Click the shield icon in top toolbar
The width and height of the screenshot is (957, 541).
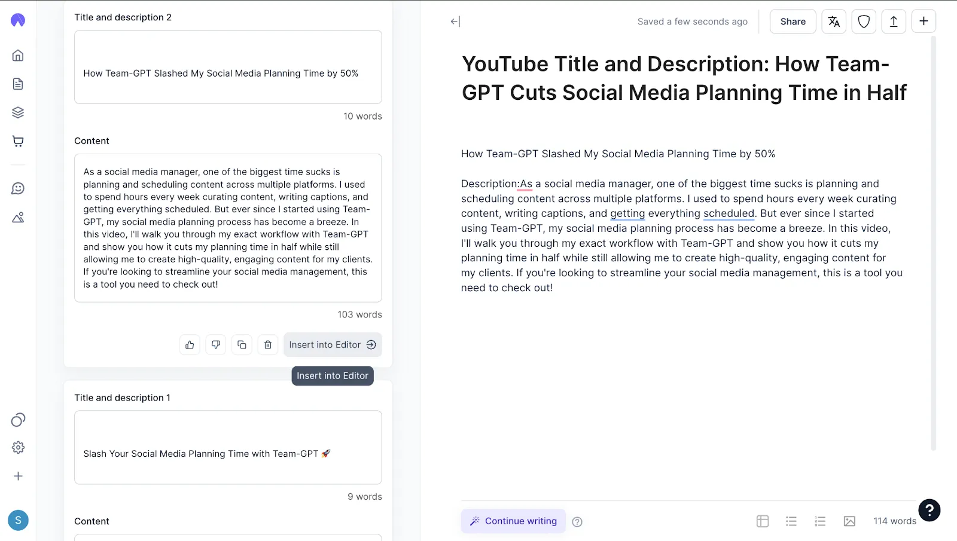pyautogui.click(x=864, y=22)
